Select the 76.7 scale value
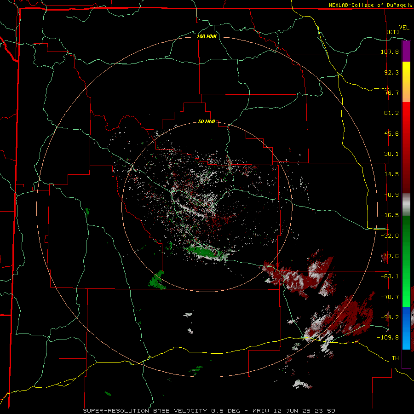Viewport: 414px width, 414px height. pos(391,92)
